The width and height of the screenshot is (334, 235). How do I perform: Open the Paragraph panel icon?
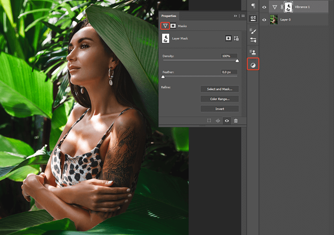[253, 6]
